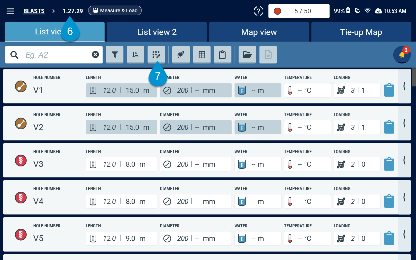416x260 pixels.
Task: Click the 5 / 50 status indicator
Action: (299, 11)
